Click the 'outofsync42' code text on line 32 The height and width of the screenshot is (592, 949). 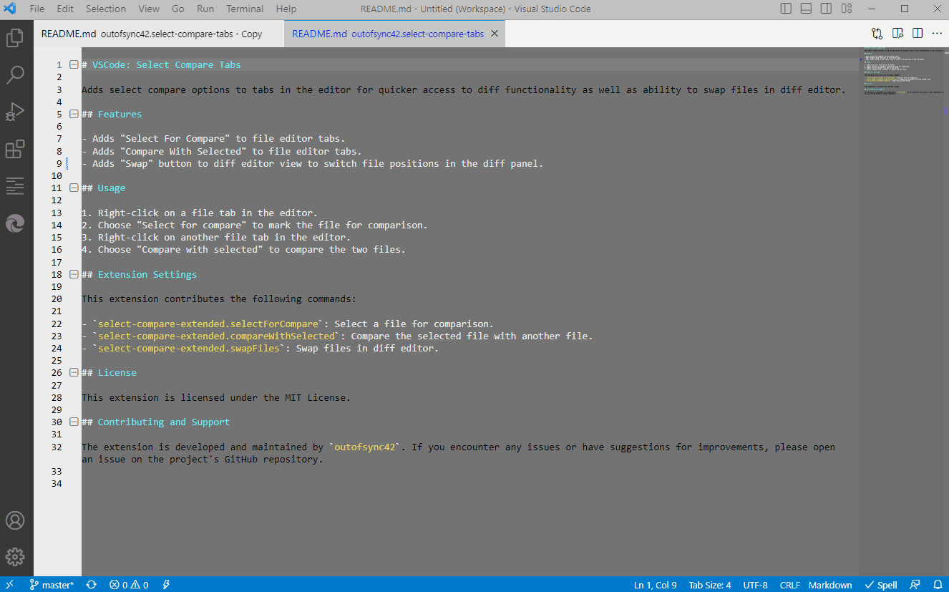(365, 447)
